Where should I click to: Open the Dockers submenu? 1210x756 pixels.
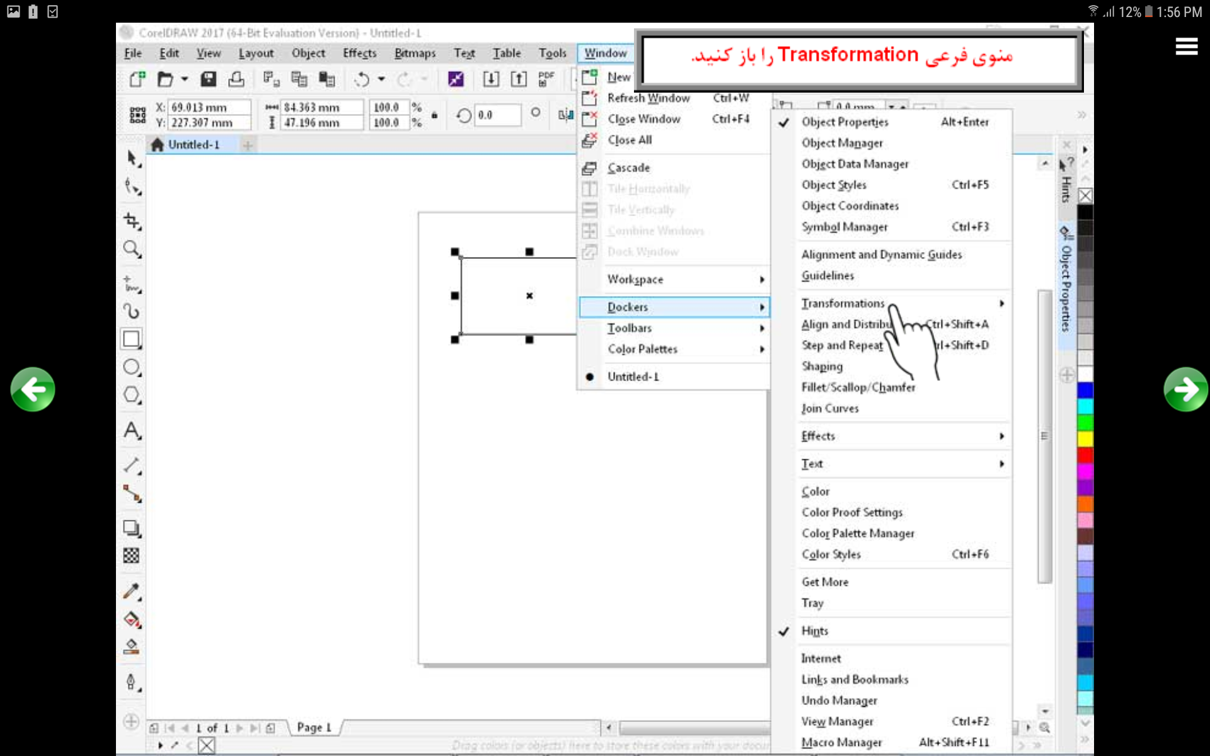coord(673,307)
